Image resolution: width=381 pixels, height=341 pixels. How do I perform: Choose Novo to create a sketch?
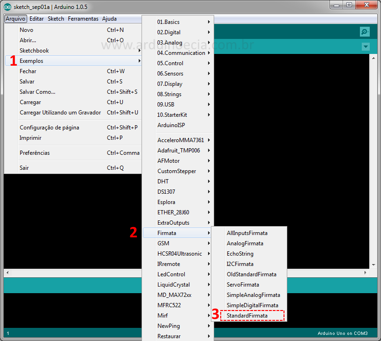(26, 30)
